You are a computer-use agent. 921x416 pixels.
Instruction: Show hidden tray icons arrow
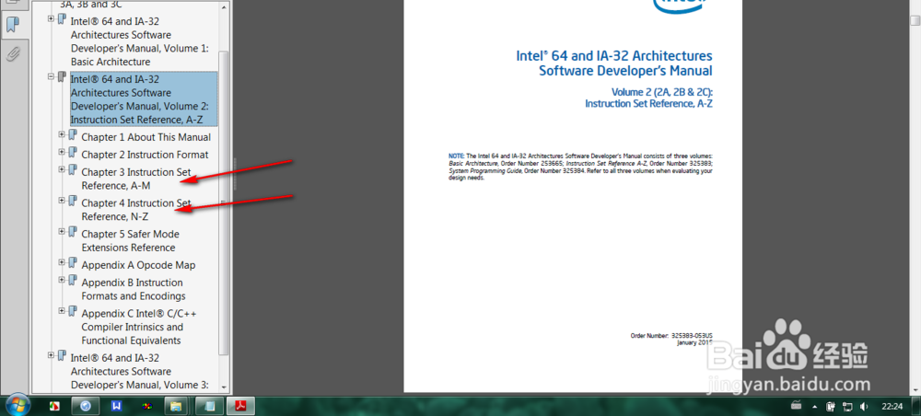815,406
